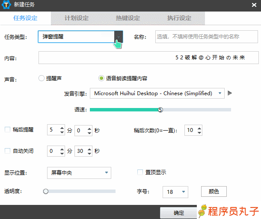Image resolution: width=261 pixels, height=219 pixels.
Task: Decrease the 稍后次数 count
Action: pos(199,133)
